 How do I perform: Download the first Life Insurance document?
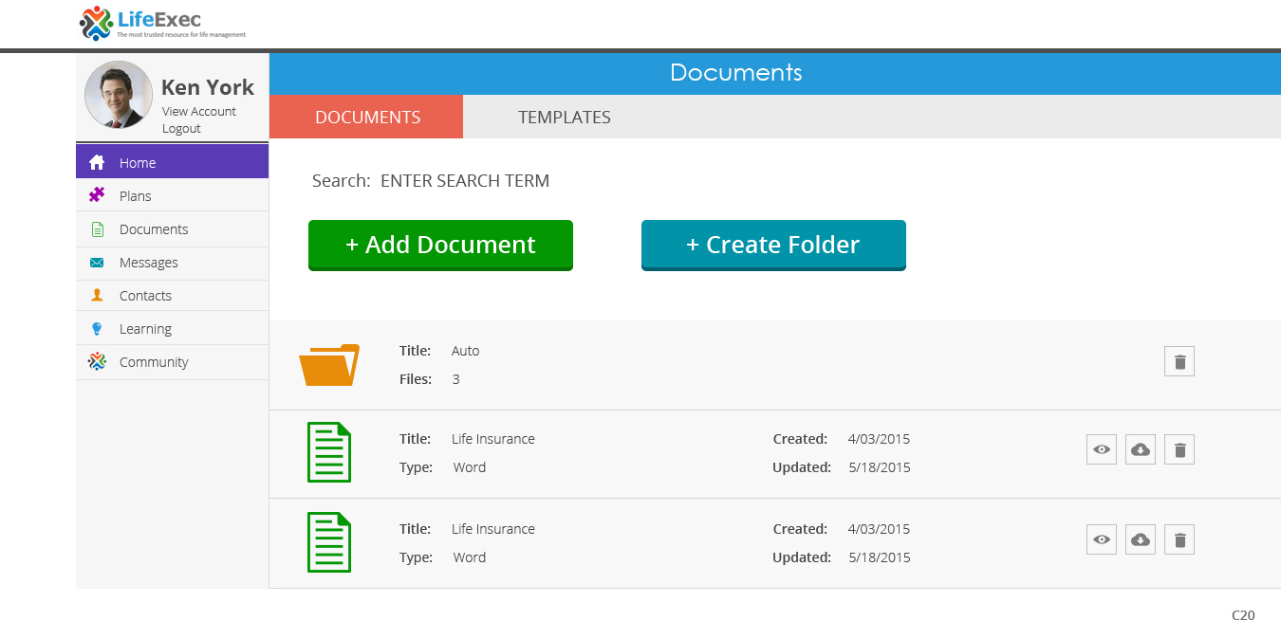pos(1141,449)
